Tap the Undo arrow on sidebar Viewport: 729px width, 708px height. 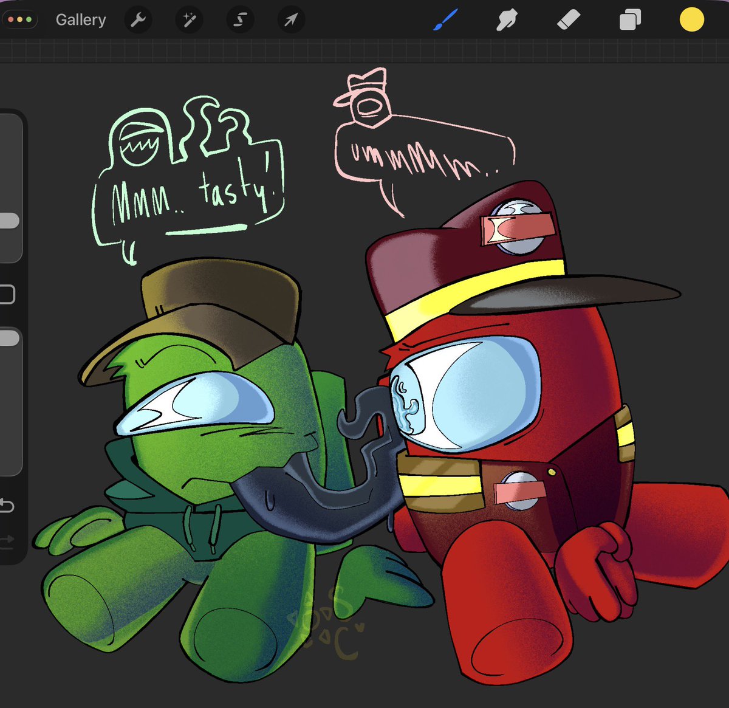[x=6, y=505]
